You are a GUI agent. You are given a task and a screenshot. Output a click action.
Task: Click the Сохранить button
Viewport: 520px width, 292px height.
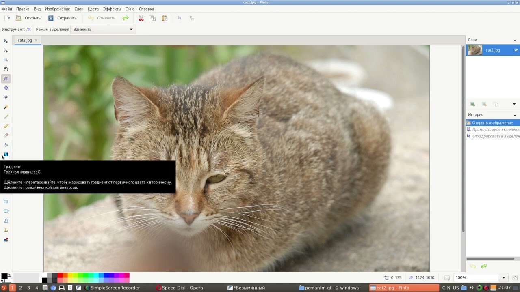click(x=62, y=18)
